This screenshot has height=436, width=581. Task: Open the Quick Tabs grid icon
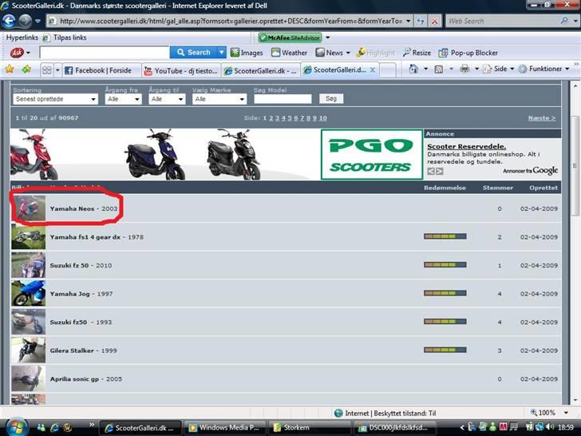pyautogui.click(x=47, y=70)
